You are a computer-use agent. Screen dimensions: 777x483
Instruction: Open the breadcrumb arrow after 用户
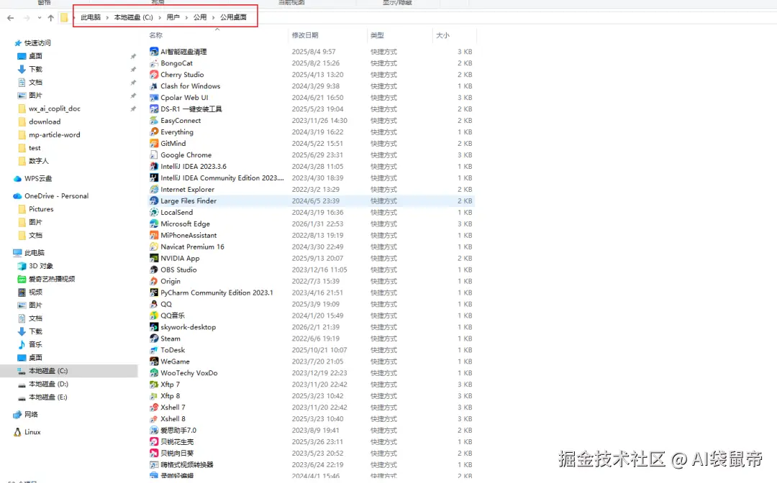pyautogui.click(x=188, y=17)
